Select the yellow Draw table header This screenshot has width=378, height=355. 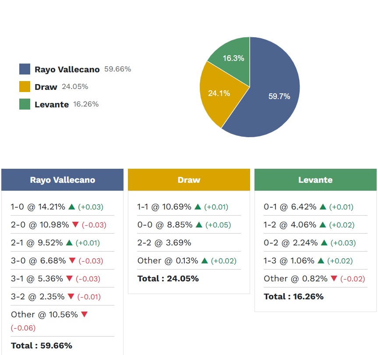pyautogui.click(x=189, y=180)
